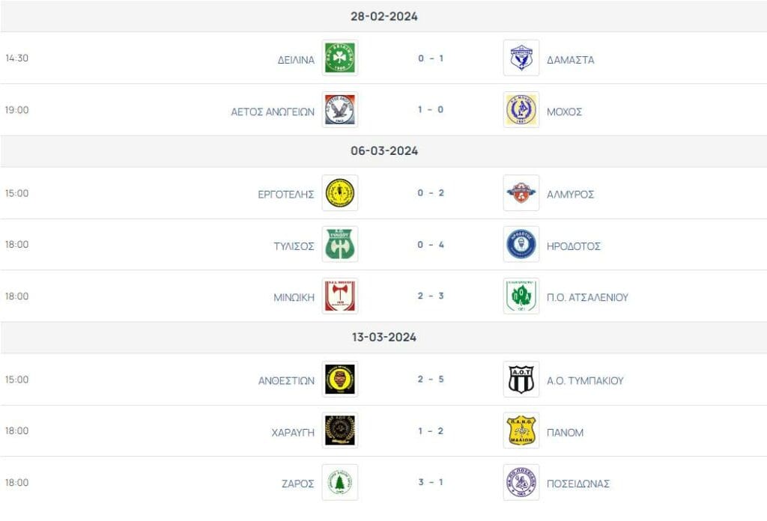Open the ΑΕΤΟΣ ΑΝΩΓΕΙΩΝ eagle logo
Screen dimensions: 767x521
[340, 109]
